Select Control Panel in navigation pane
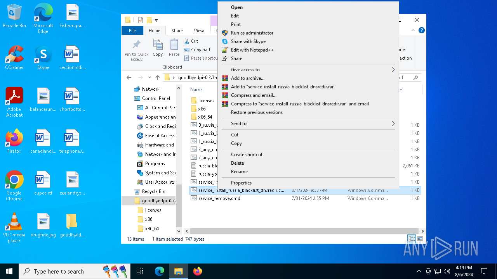The height and width of the screenshot is (279, 497). tap(156, 98)
